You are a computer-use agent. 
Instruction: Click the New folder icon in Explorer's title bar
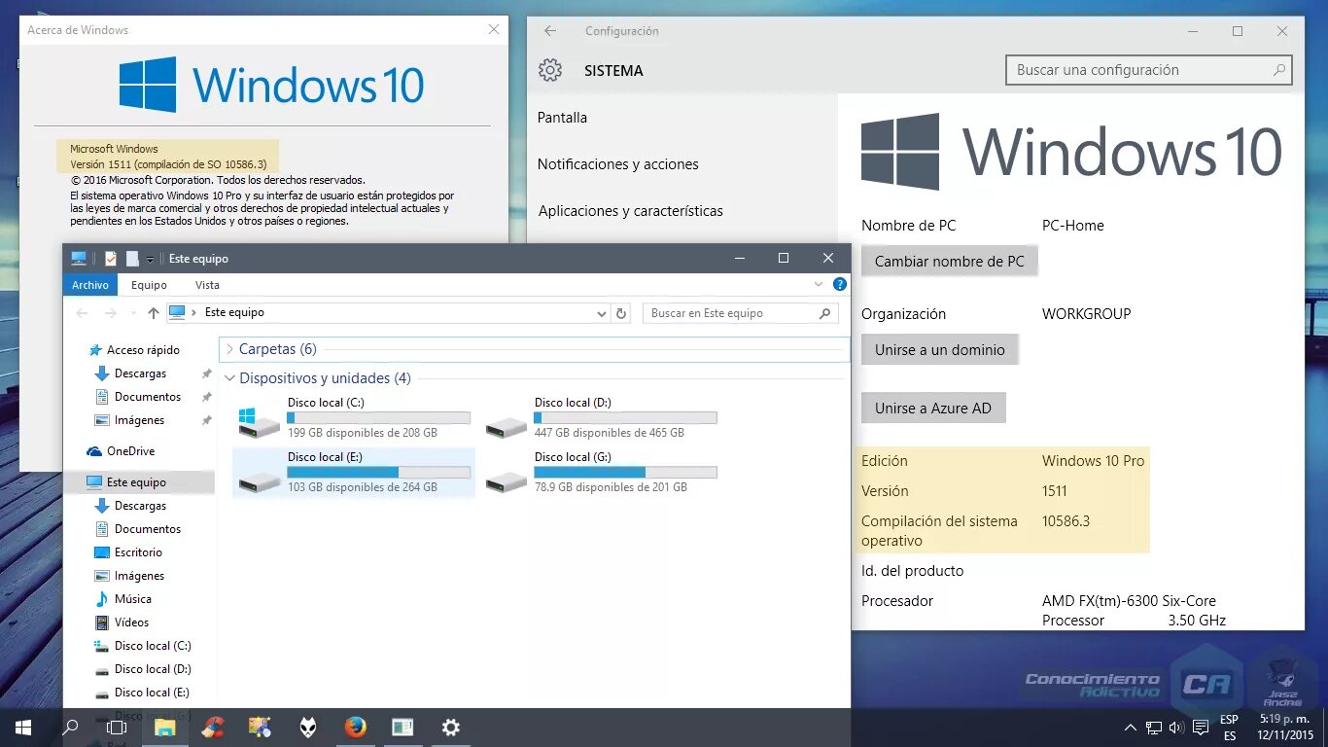132,259
